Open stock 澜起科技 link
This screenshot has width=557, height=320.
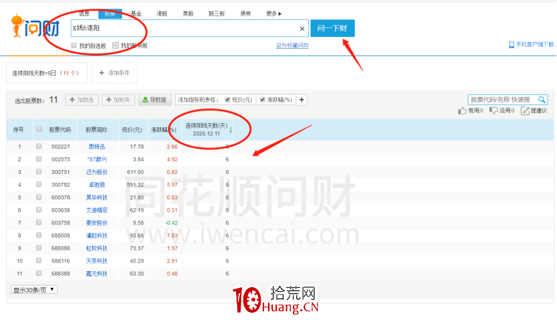coord(97,236)
